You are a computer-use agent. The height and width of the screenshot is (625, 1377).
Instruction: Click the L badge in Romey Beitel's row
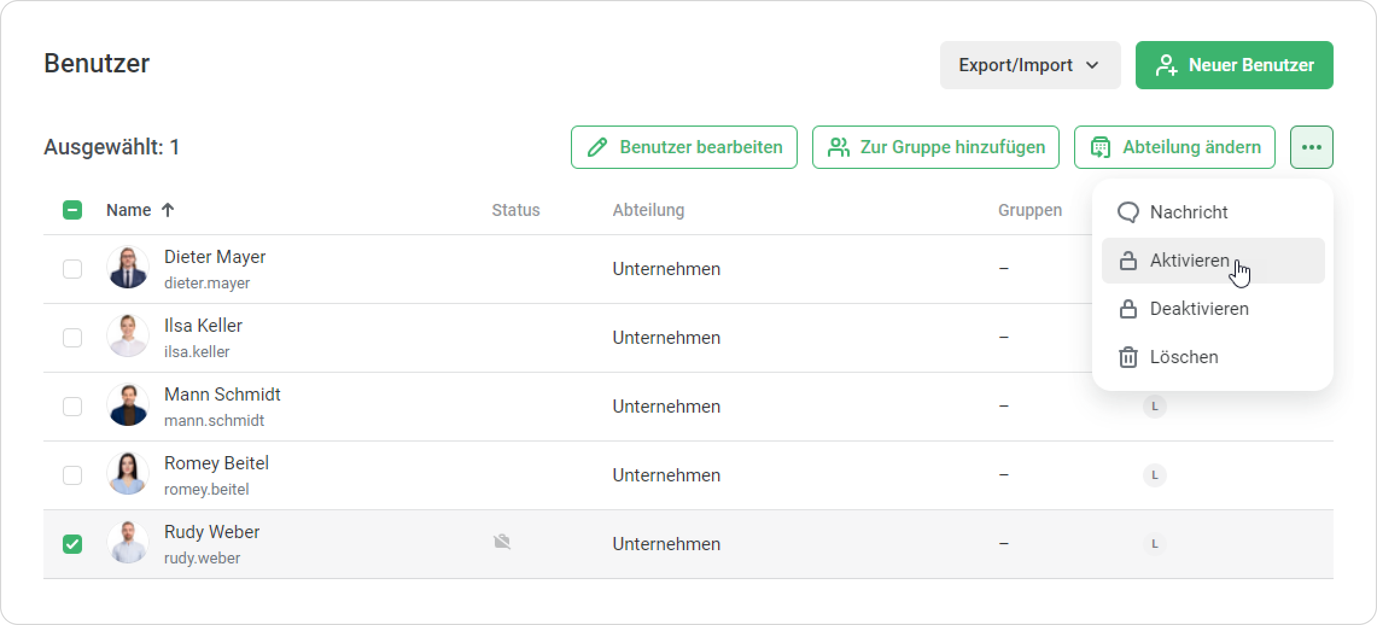pos(1154,475)
